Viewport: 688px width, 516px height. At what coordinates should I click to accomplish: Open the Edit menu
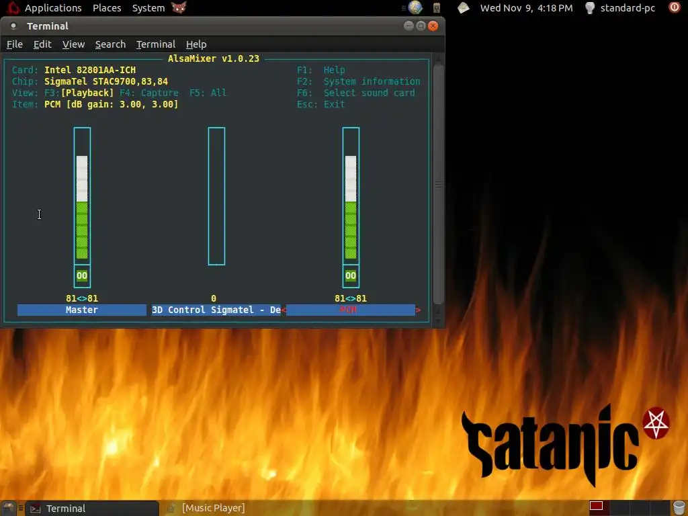click(x=42, y=44)
